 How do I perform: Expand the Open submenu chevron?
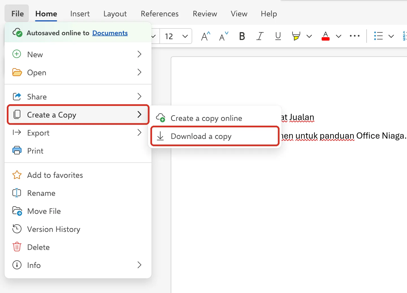[x=139, y=72]
